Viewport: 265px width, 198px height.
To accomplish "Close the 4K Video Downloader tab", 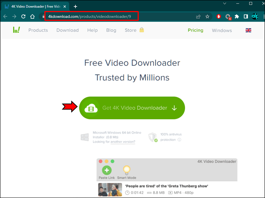I will tap(64, 6).
